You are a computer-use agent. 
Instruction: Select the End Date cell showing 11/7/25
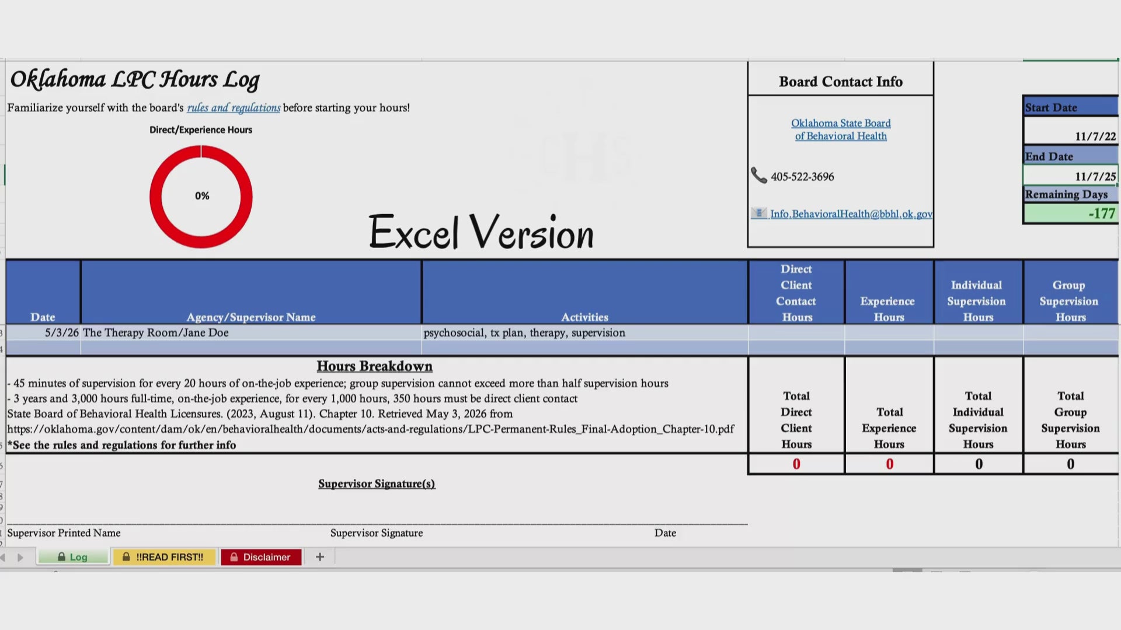pos(1071,175)
